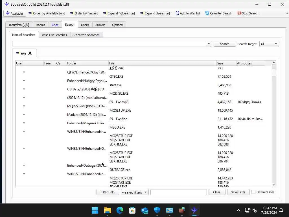Select file 05 - Exe.flac
This screenshot has height=217, width=289.
[x=118, y=119]
